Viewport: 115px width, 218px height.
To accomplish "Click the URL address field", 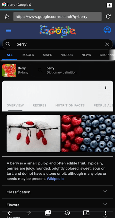I will (57, 17).
